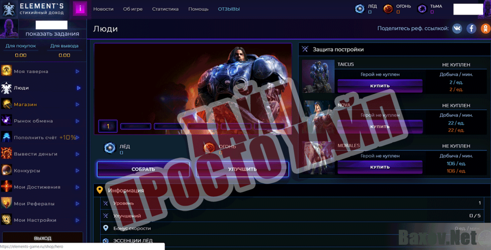
Task: Click the Пополнить счёт label in sidebar
Action: [x=35, y=137]
